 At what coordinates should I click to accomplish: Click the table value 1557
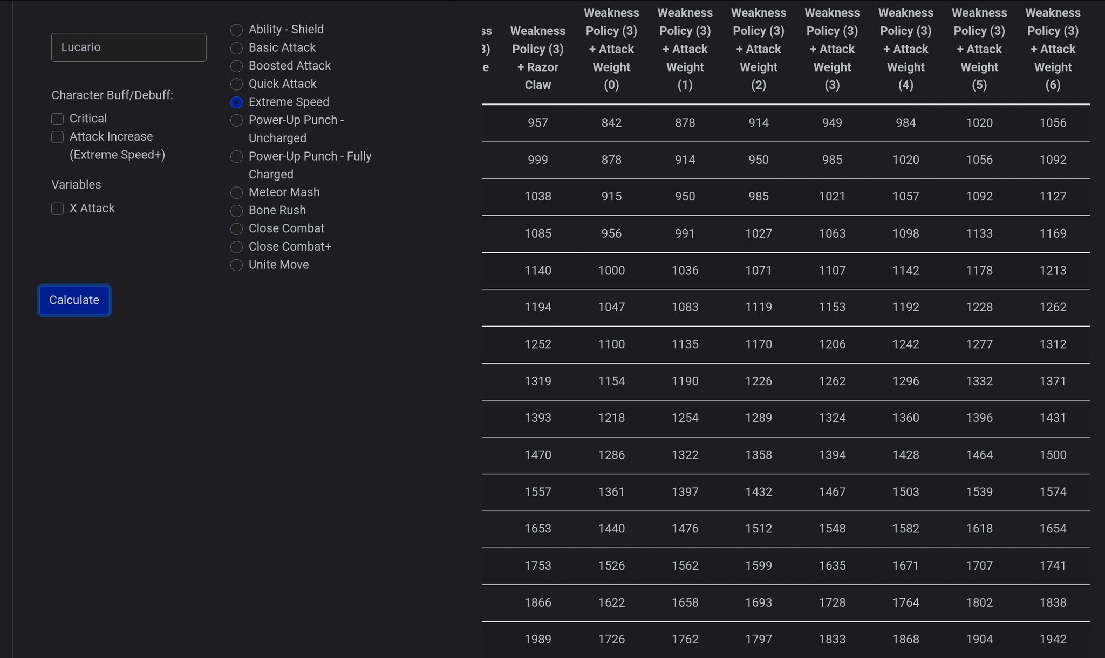pos(538,492)
